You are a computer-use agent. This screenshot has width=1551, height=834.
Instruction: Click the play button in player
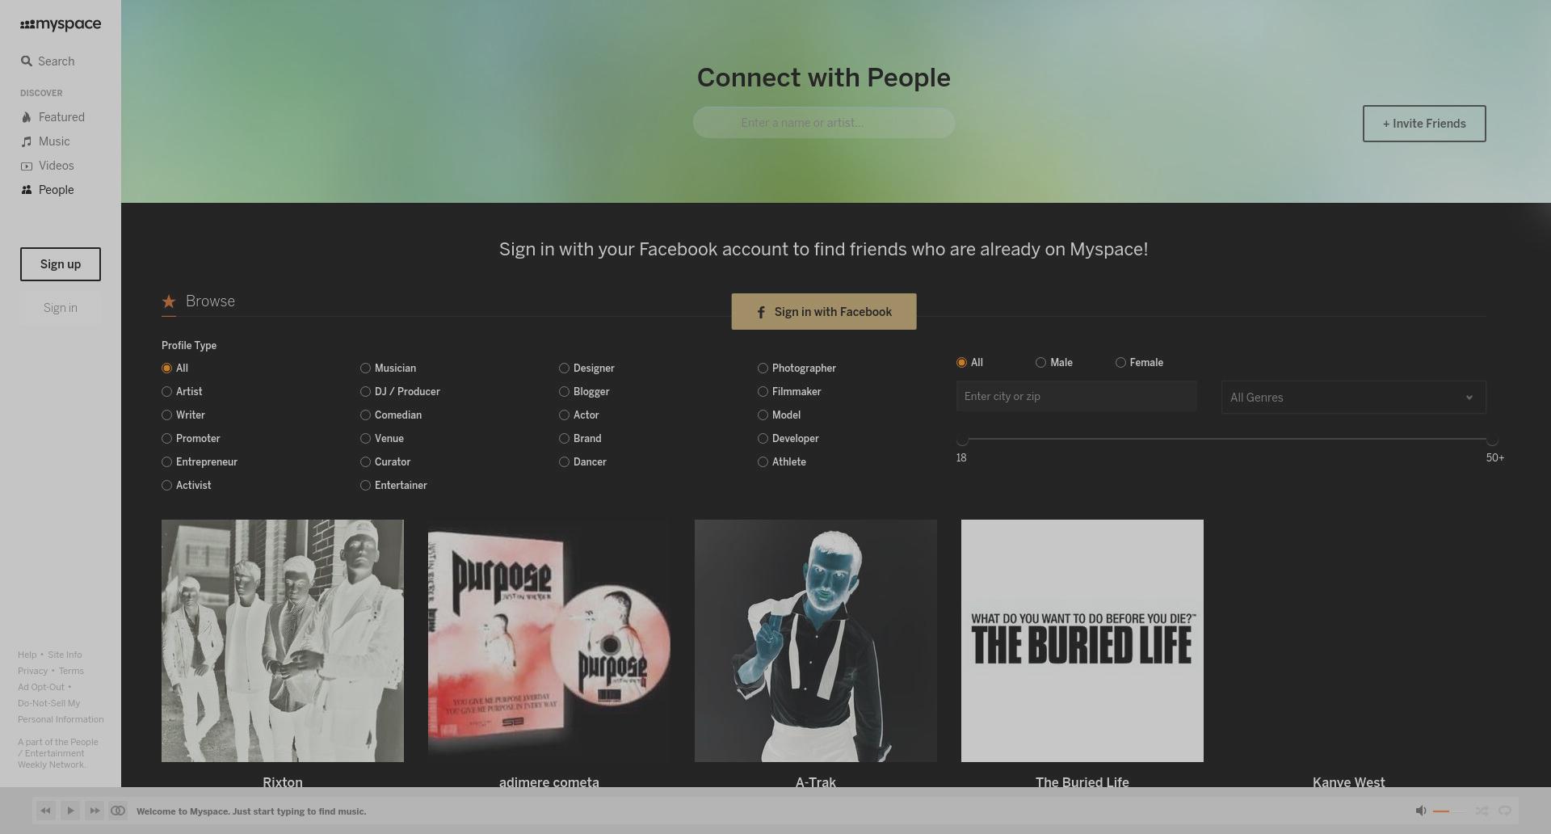(x=70, y=811)
